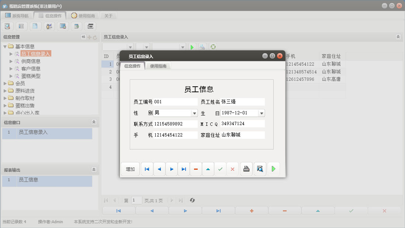Select 客户信息 in the tree
Image resolution: width=405 pixels, height=228 pixels.
31,69
